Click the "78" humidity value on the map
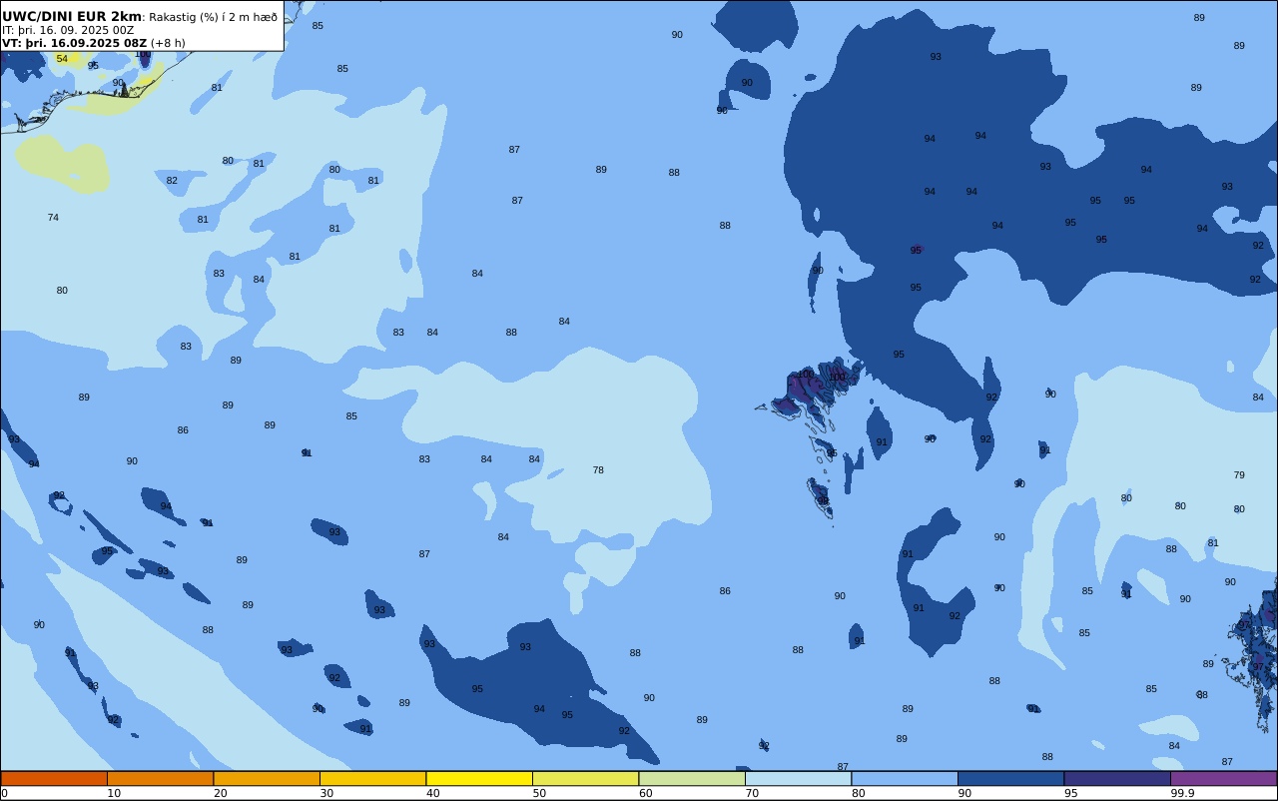The height and width of the screenshot is (801, 1278). (598, 470)
